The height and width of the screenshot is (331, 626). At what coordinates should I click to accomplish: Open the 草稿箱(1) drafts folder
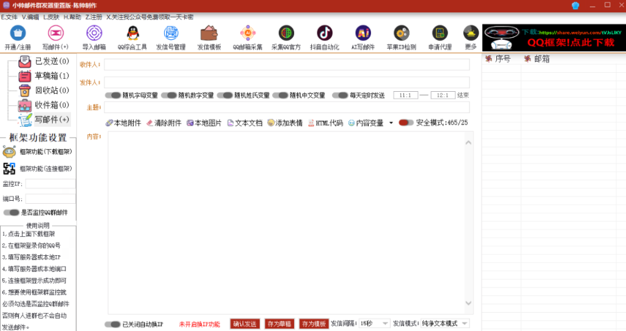point(43,75)
